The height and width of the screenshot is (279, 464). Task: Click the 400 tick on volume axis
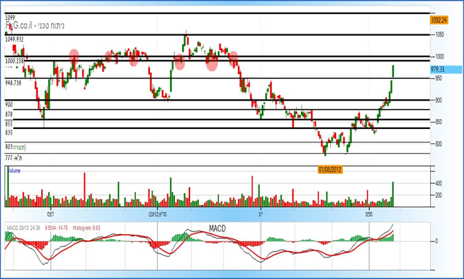click(x=437, y=182)
